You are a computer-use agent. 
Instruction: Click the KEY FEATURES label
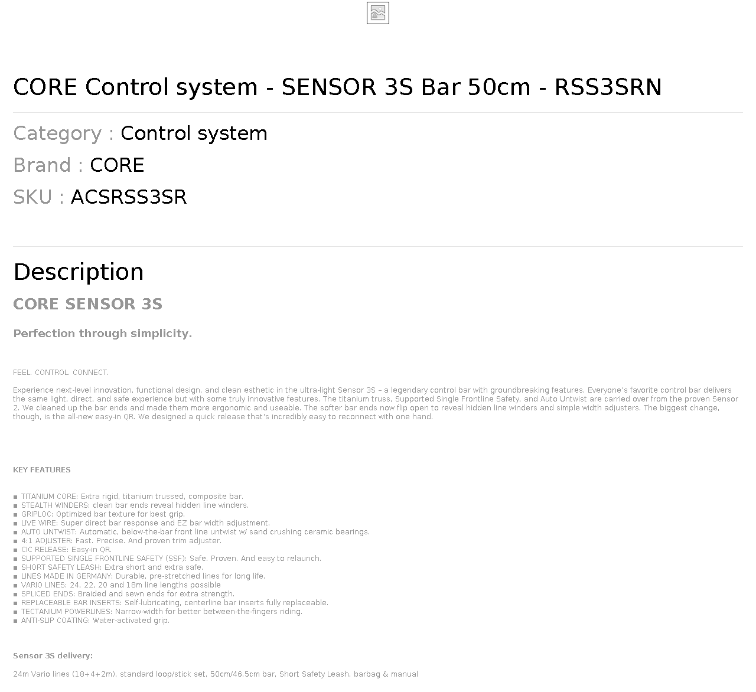click(42, 470)
